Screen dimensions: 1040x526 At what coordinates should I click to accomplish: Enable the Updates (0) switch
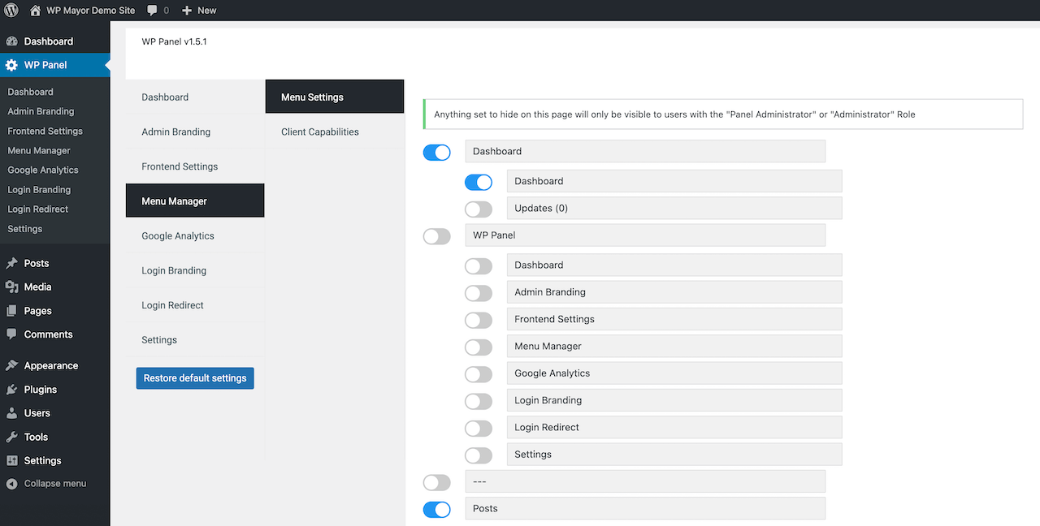coord(479,209)
